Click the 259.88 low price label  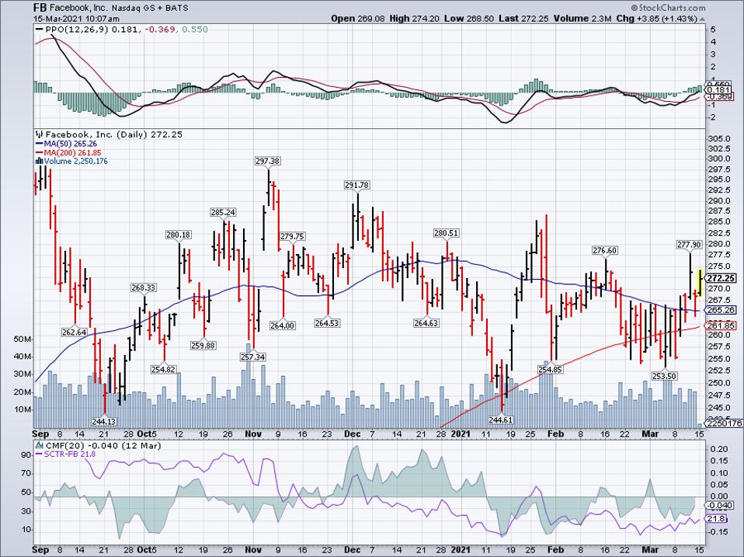pyautogui.click(x=203, y=346)
